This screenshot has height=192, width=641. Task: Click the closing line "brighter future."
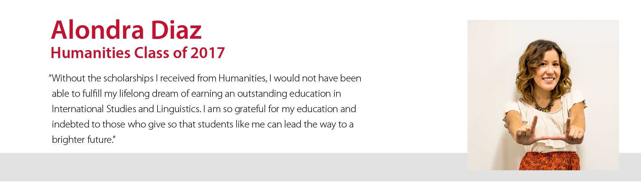tap(83, 140)
